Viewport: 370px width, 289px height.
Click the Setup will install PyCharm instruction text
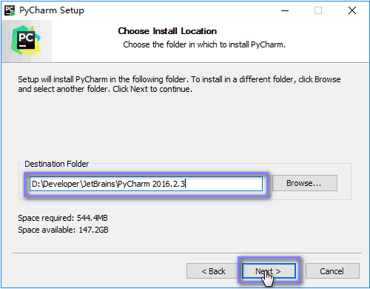(179, 84)
